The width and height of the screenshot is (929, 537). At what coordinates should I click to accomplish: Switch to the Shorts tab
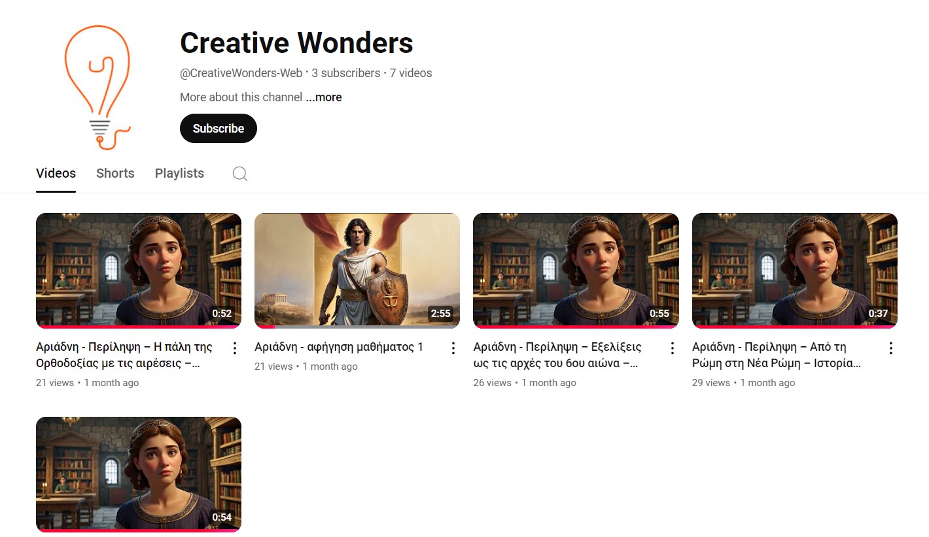115,173
